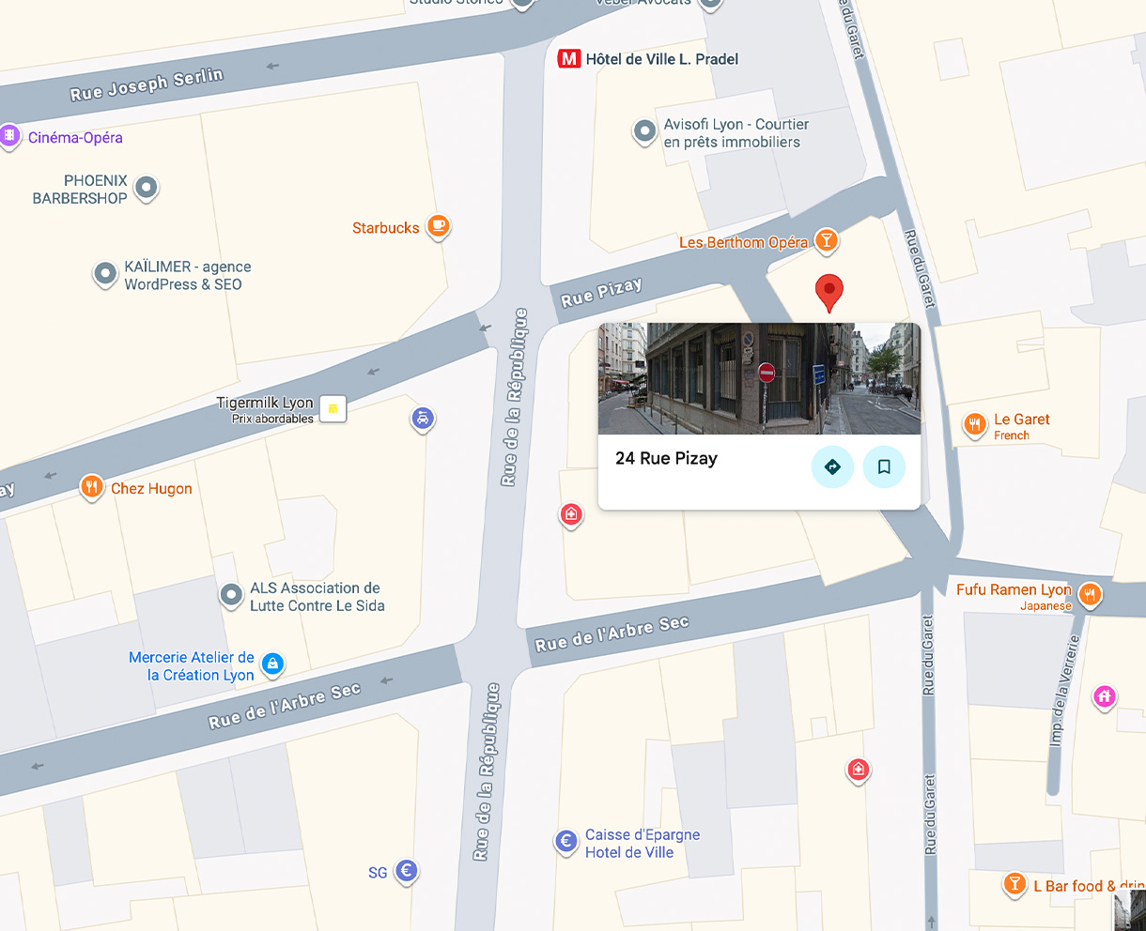Select the Cinéma-Opéra film marker
Screen dimensions: 1146x931
(9, 136)
